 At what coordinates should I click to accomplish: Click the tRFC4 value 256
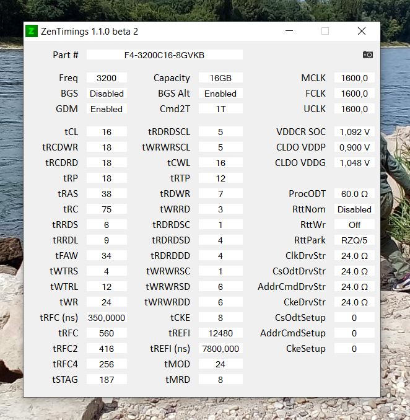click(x=107, y=364)
